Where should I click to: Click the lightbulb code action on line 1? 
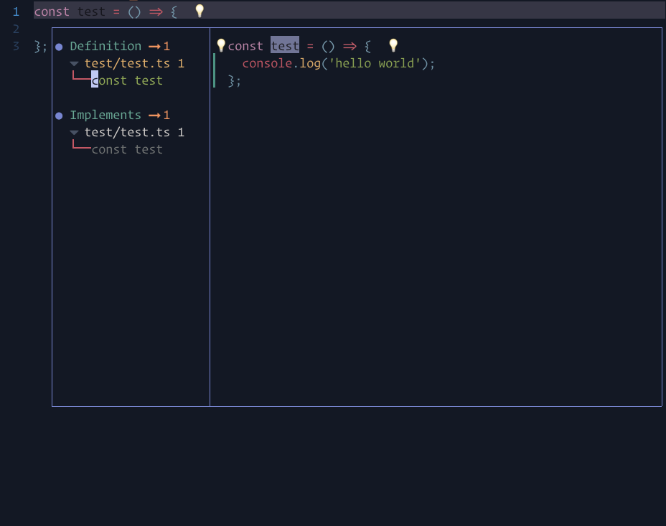(198, 11)
